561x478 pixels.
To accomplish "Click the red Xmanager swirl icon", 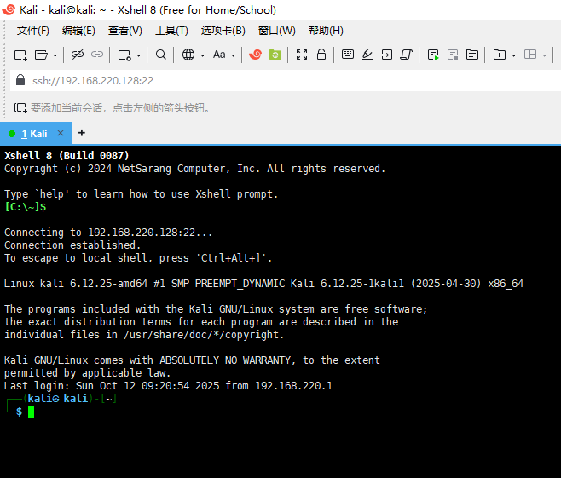I will [255, 55].
